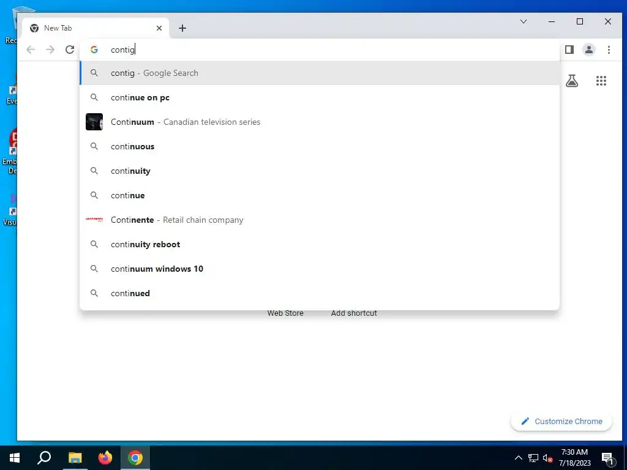Select the 'continuum windows 10' suggestion

320,269
